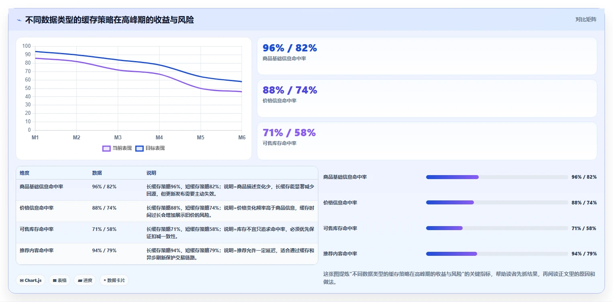Screen dimensions: 613x302
Task: Click the M3 axis label
Action: tap(118, 137)
